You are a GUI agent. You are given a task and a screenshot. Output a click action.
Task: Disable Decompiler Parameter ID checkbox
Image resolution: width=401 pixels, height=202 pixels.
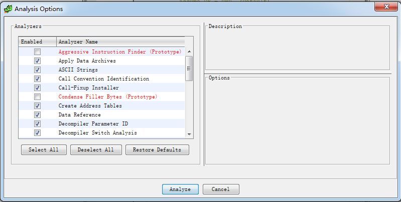[x=38, y=124]
